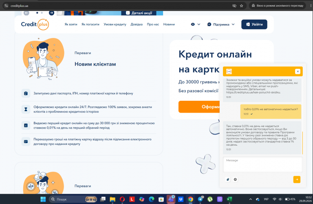313x204 pixels.
Task: Click the clipboard icon beside passport data row
Action: [26, 93]
